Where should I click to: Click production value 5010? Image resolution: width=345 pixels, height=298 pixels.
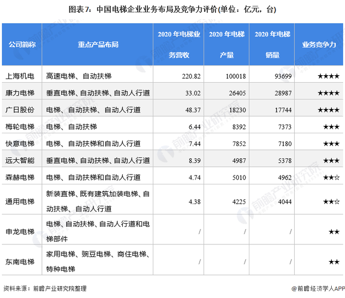[x=239, y=178]
